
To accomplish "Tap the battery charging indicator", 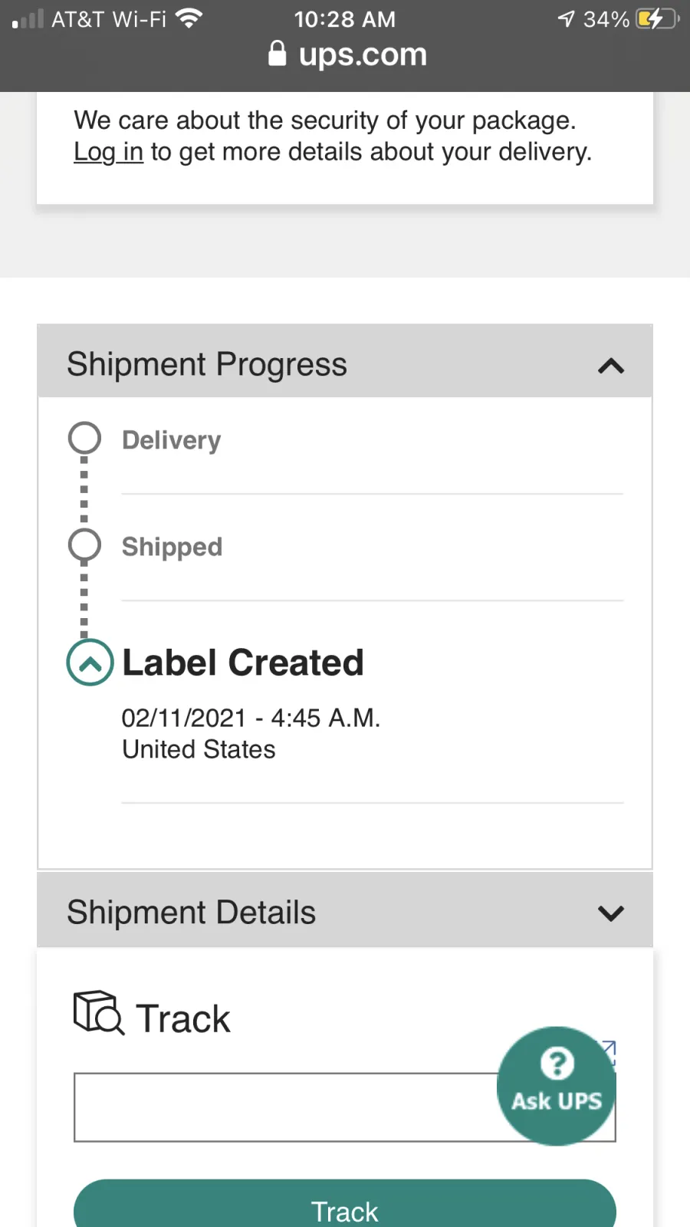I will click(657, 18).
